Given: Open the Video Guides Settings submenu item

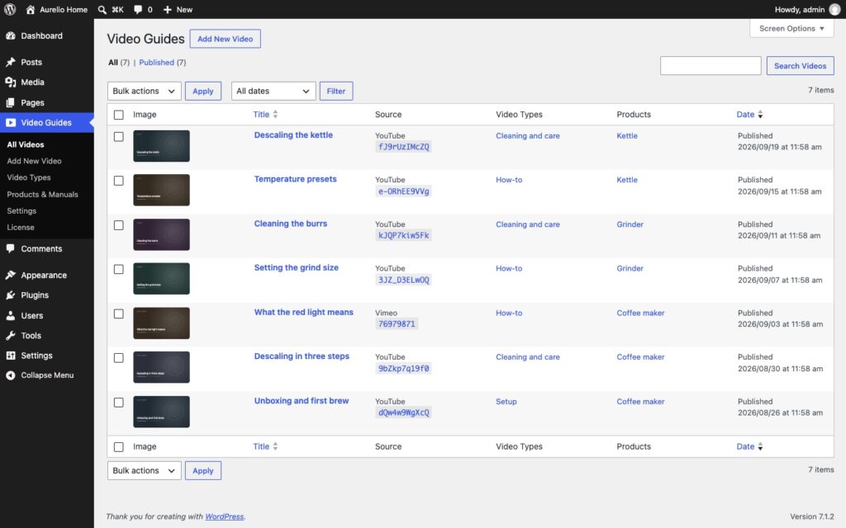Looking at the screenshot, I should 21,210.
